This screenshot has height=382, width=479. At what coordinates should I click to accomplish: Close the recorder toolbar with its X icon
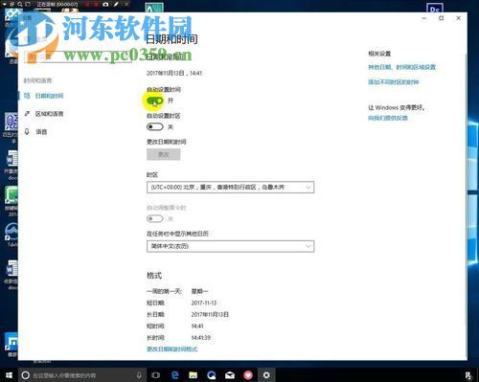126,5
